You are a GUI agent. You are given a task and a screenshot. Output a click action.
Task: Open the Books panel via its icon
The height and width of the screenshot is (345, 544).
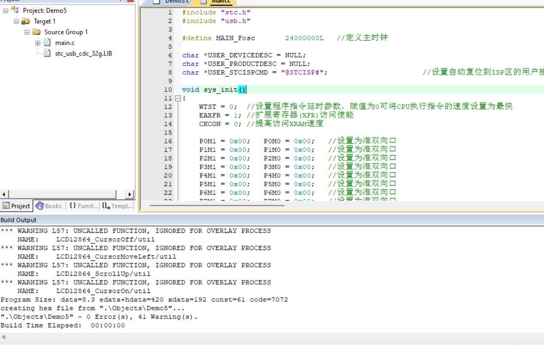[x=40, y=206]
